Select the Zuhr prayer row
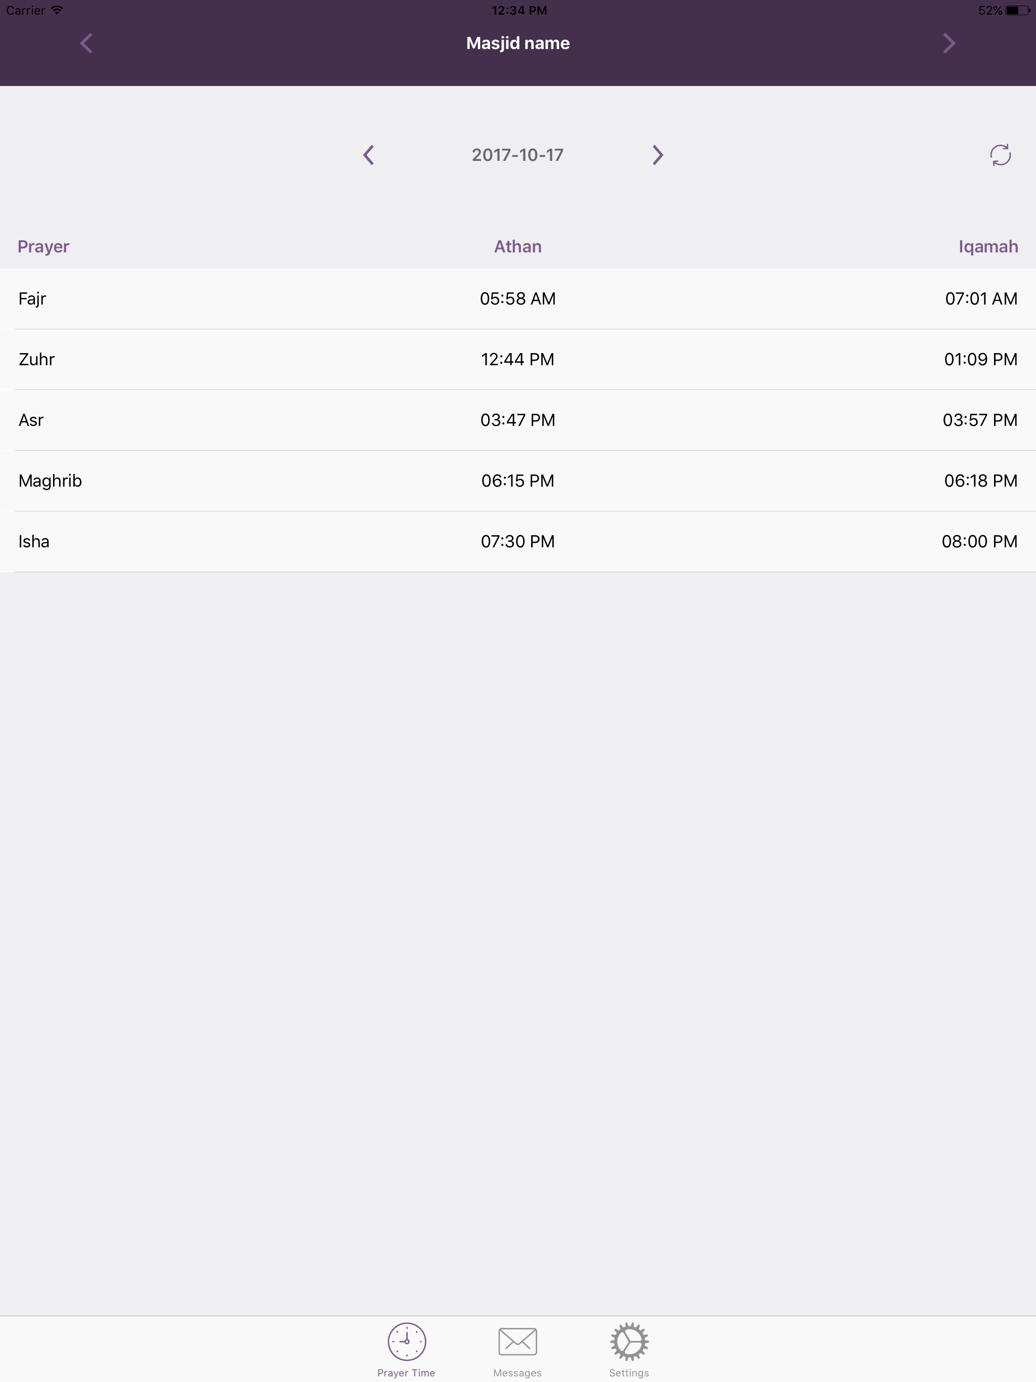This screenshot has height=1382, width=1036. [518, 359]
